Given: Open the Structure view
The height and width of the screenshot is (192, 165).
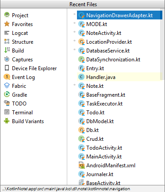Looking at the screenshot, I should point(23,42).
